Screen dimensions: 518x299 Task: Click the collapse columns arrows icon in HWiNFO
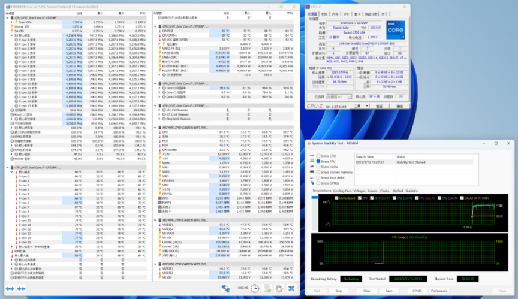coord(22,288)
